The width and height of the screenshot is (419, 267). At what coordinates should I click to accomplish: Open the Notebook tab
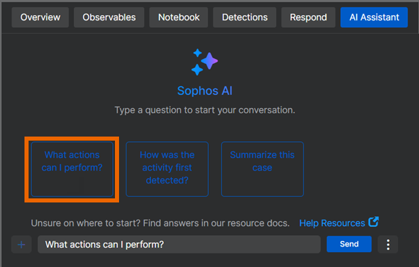point(178,18)
